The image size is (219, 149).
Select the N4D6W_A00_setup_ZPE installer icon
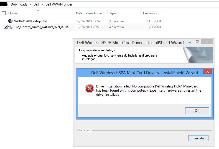click(x=10, y=21)
